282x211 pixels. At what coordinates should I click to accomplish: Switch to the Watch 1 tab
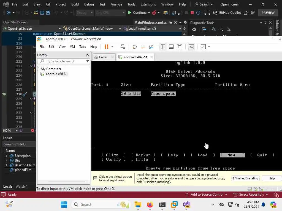coord(21,187)
